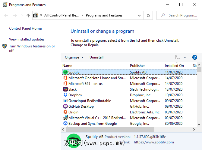
Task: Click All Control Panel Items breadcrumb
Action: click(62, 15)
